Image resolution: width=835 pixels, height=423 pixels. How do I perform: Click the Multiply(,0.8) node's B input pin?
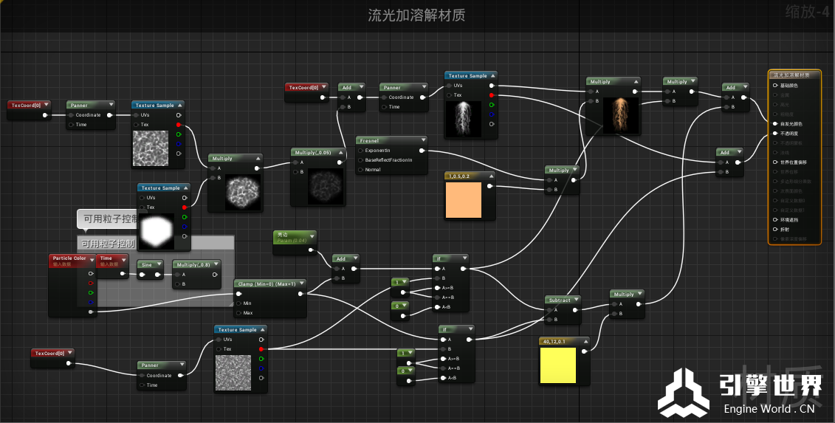[x=177, y=284]
